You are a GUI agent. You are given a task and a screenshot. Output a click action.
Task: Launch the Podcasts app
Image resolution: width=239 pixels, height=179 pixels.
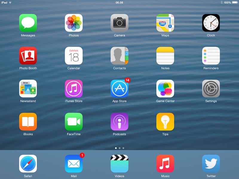click(x=119, y=122)
